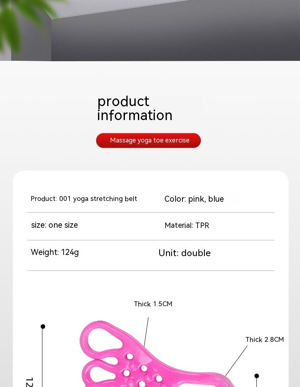Screen dimensions: 300x387
Task: Click the Thick 1.5CM annotation label
Action: [x=153, y=304]
